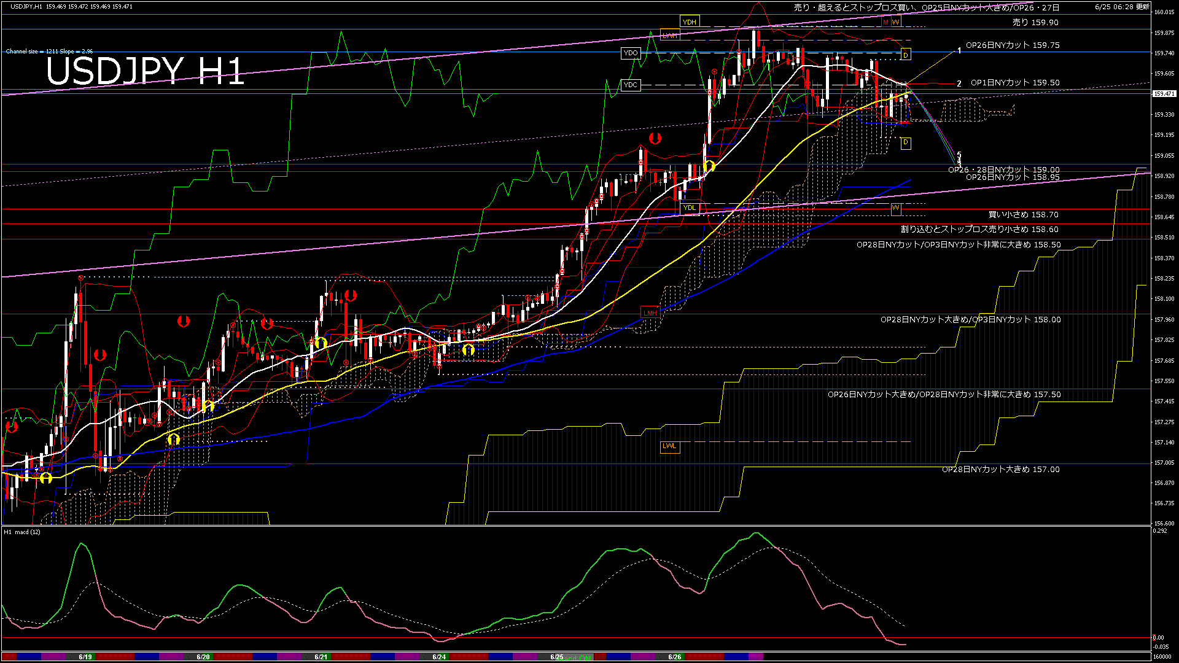Select the YDC yesterday-close label
This screenshot has width=1179, height=663.
(x=631, y=85)
